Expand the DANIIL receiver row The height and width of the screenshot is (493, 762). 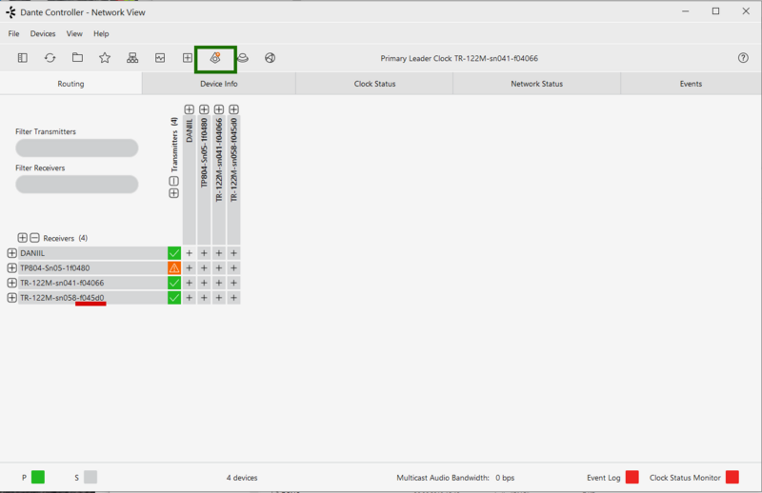[12, 253]
